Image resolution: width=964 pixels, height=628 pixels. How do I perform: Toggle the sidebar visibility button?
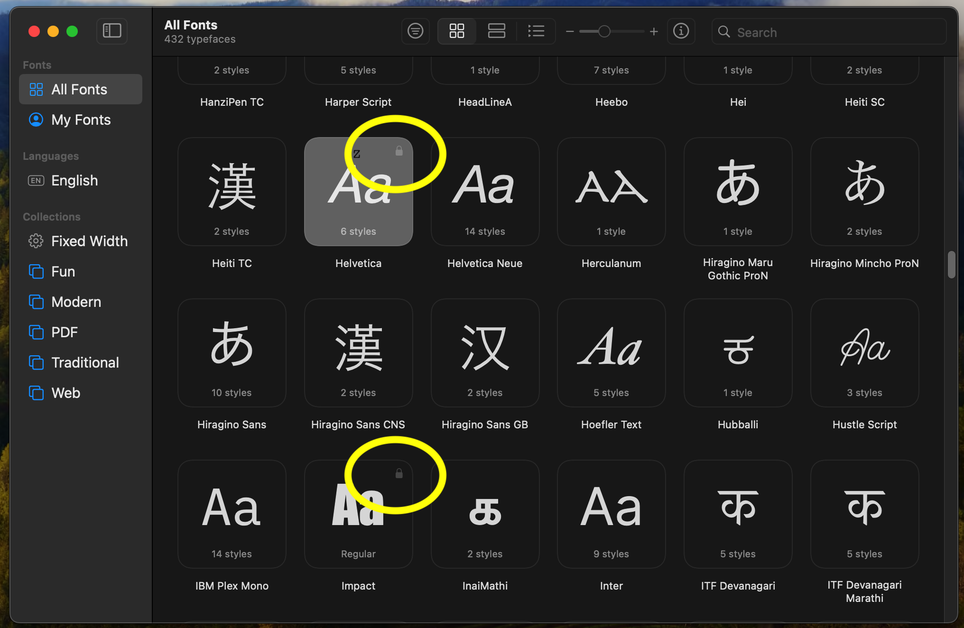pyautogui.click(x=112, y=31)
